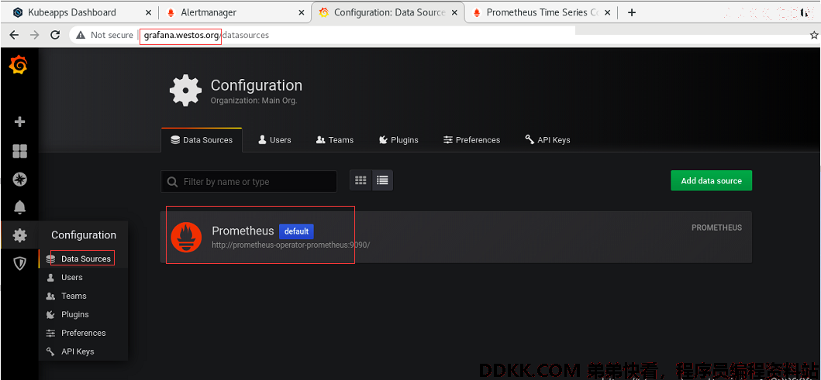The width and height of the screenshot is (821, 380).
Task: Select the Data Sources tab
Action: [x=202, y=139]
